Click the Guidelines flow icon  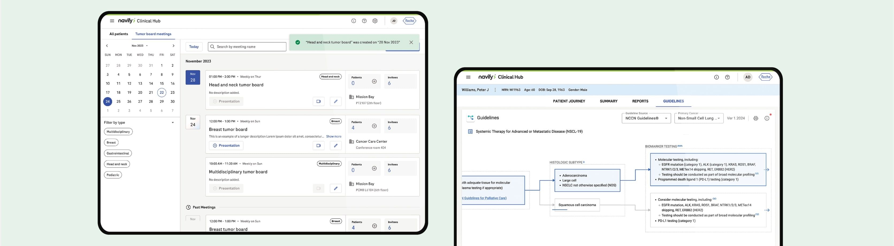coord(471,118)
